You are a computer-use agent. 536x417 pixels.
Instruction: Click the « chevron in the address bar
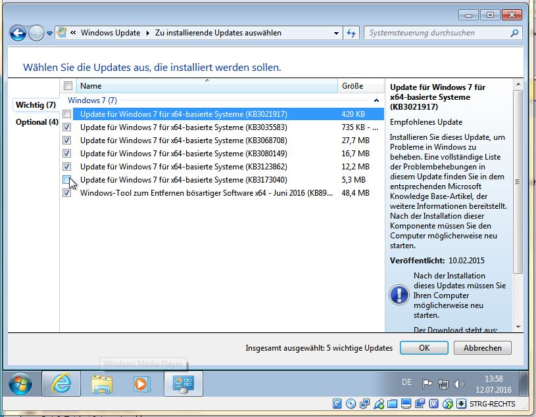73,33
